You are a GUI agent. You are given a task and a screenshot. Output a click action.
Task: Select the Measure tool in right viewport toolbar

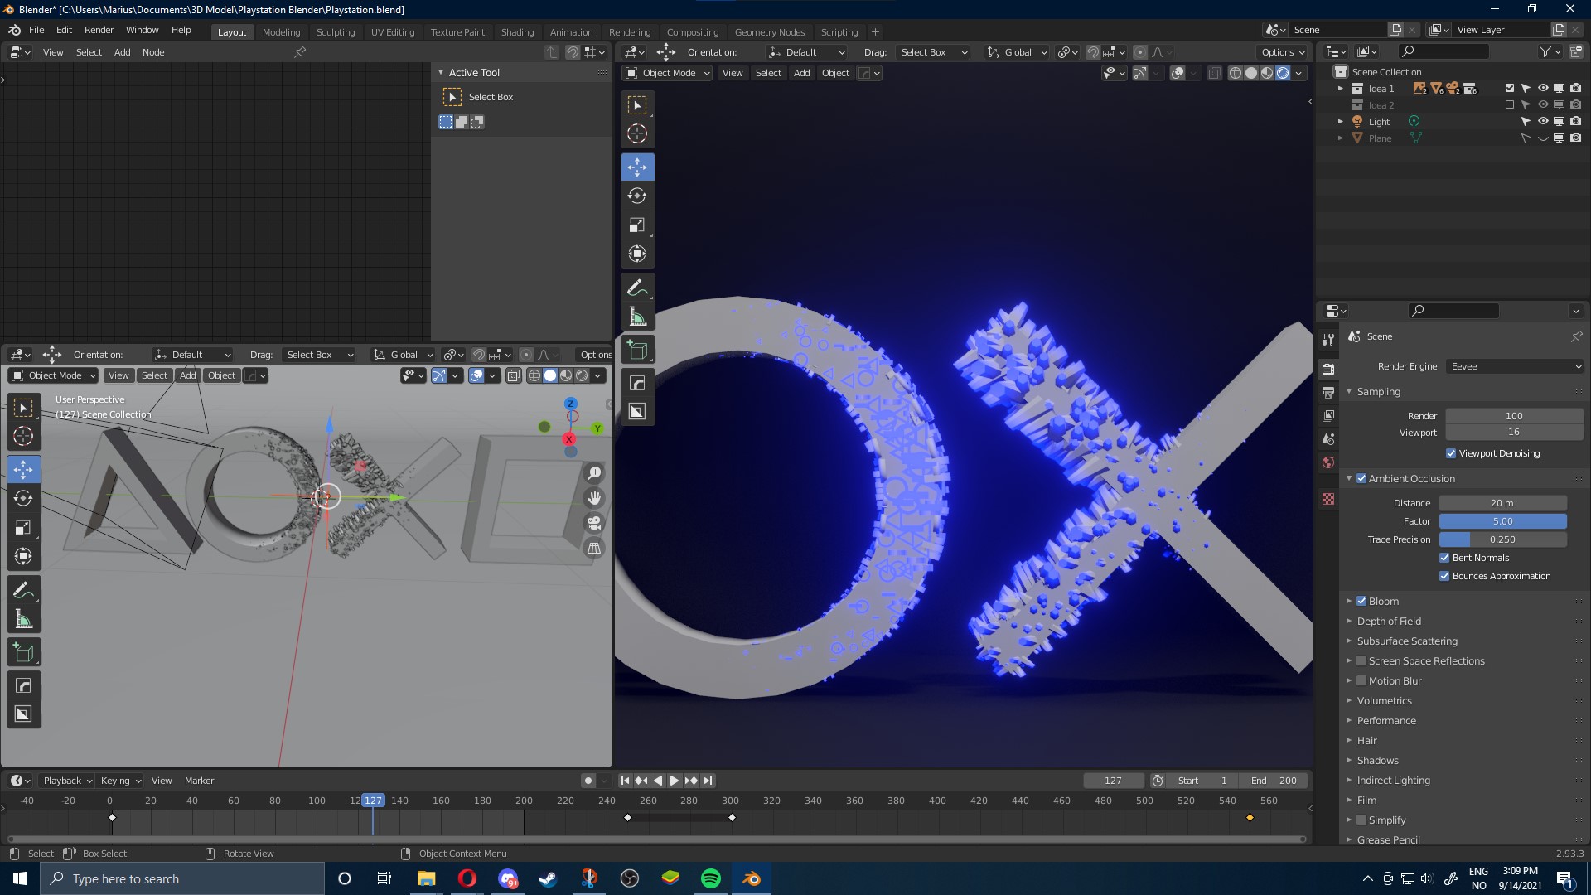pyautogui.click(x=637, y=317)
